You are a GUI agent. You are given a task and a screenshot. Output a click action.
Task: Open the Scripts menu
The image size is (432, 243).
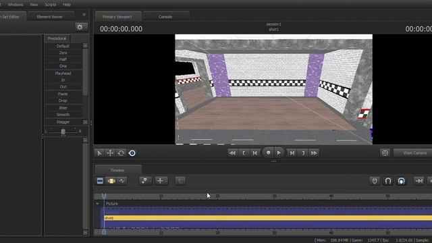coord(51,5)
